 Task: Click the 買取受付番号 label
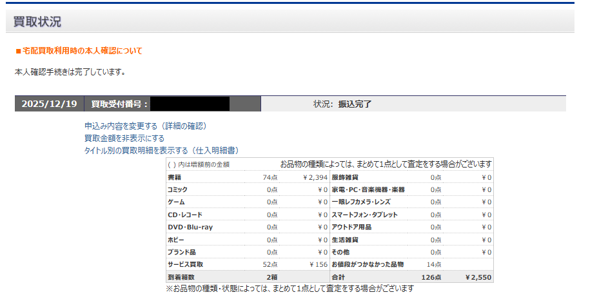(119, 104)
